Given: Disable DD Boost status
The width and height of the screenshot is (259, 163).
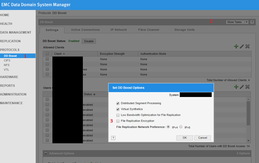Looking at the screenshot, I should [89, 41].
